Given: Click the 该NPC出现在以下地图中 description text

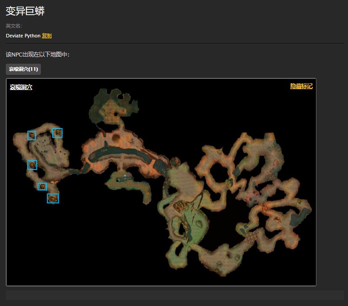Looking at the screenshot, I should (37, 55).
